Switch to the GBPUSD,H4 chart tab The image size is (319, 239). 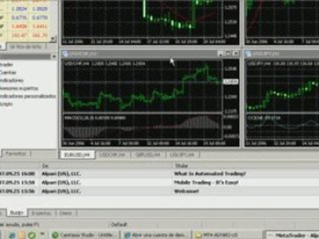(x=148, y=155)
